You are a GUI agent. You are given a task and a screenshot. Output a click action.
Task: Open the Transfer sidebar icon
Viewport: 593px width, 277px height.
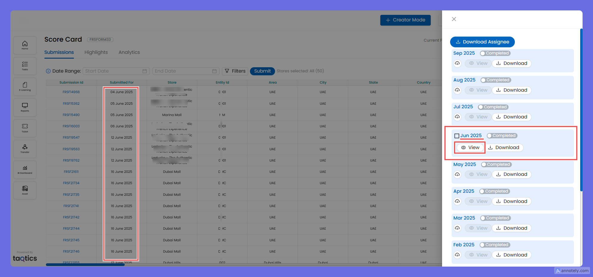(x=25, y=149)
